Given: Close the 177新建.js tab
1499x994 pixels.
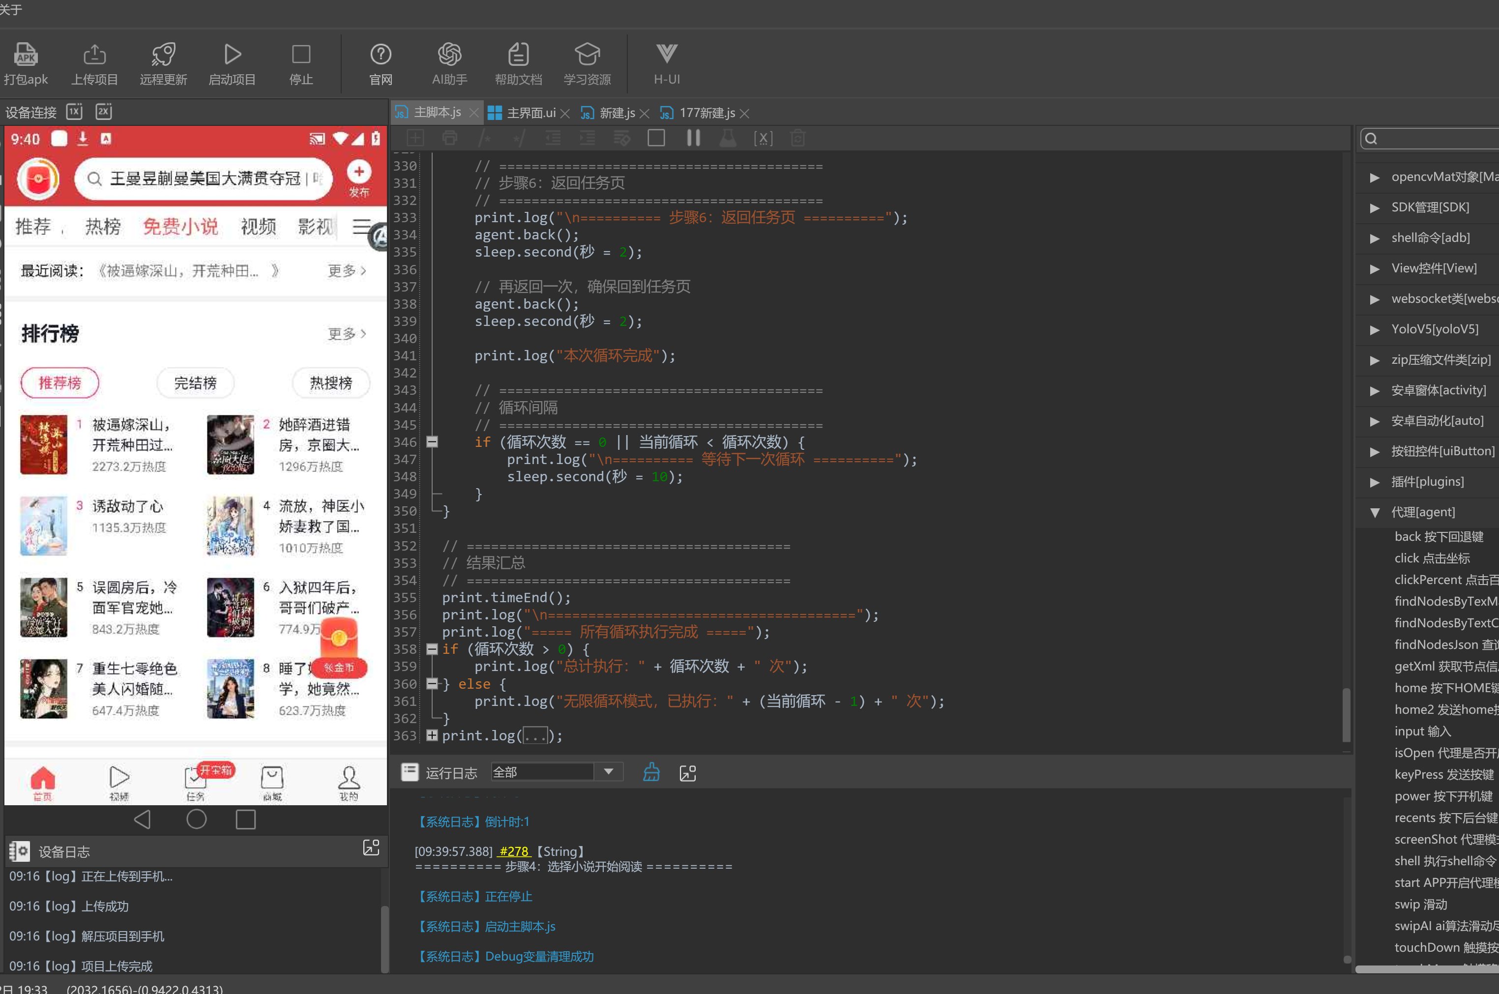Looking at the screenshot, I should [x=745, y=113].
